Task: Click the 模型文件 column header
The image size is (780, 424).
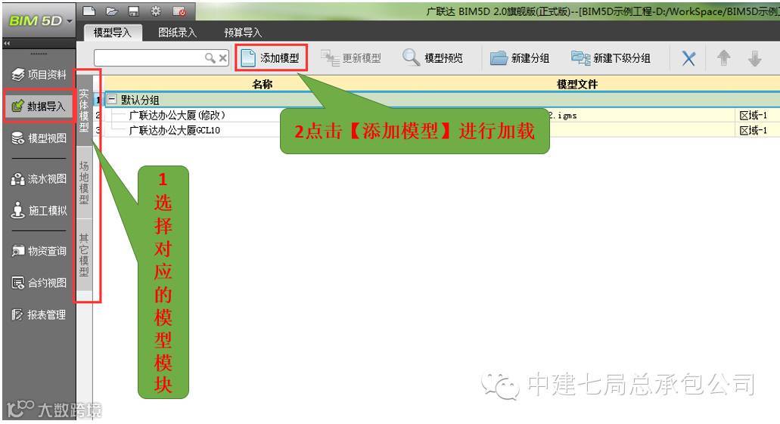Action: click(577, 84)
